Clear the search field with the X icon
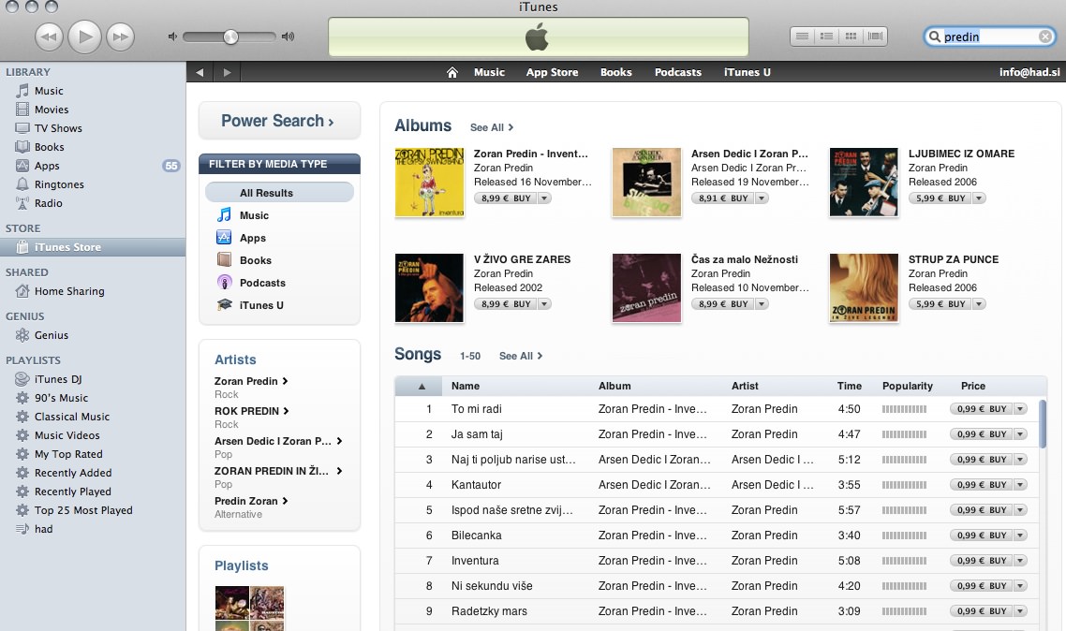1066x631 pixels. tap(1045, 37)
